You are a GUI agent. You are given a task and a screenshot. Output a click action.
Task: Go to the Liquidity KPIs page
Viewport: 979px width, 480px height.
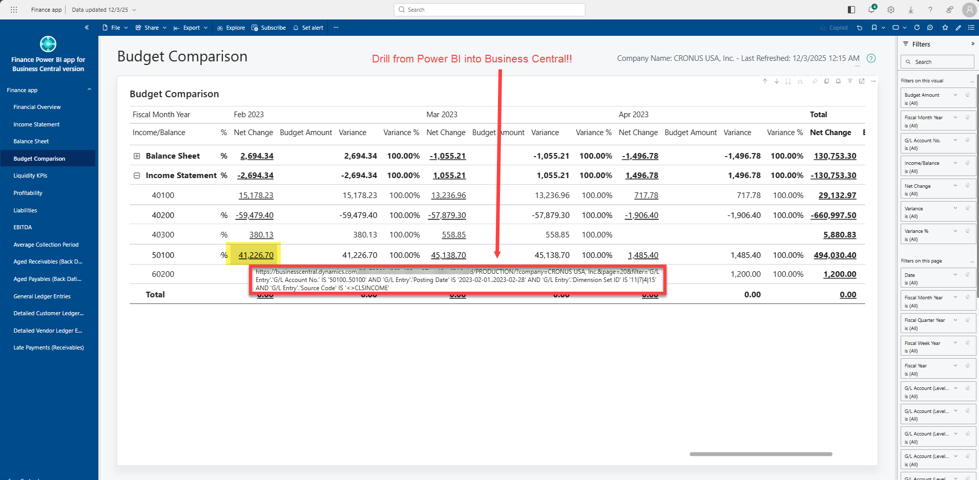pos(30,176)
